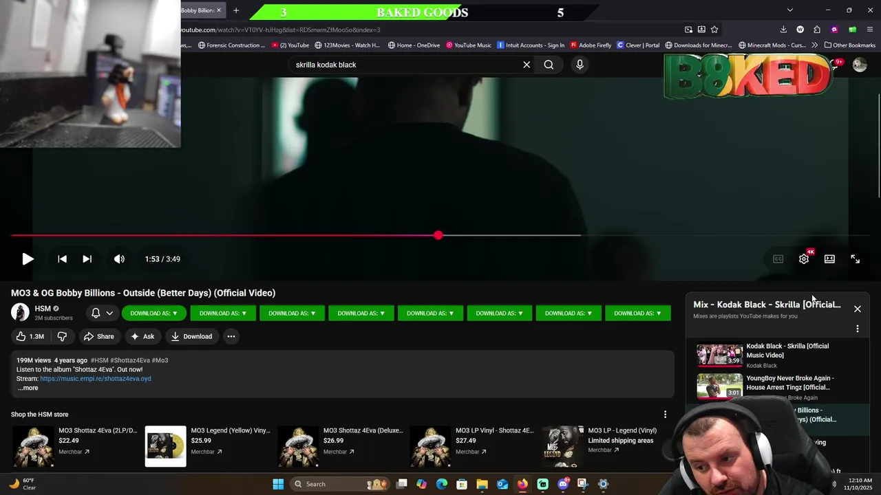
Task: Expand the description with '...more'
Action: [28, 388]
